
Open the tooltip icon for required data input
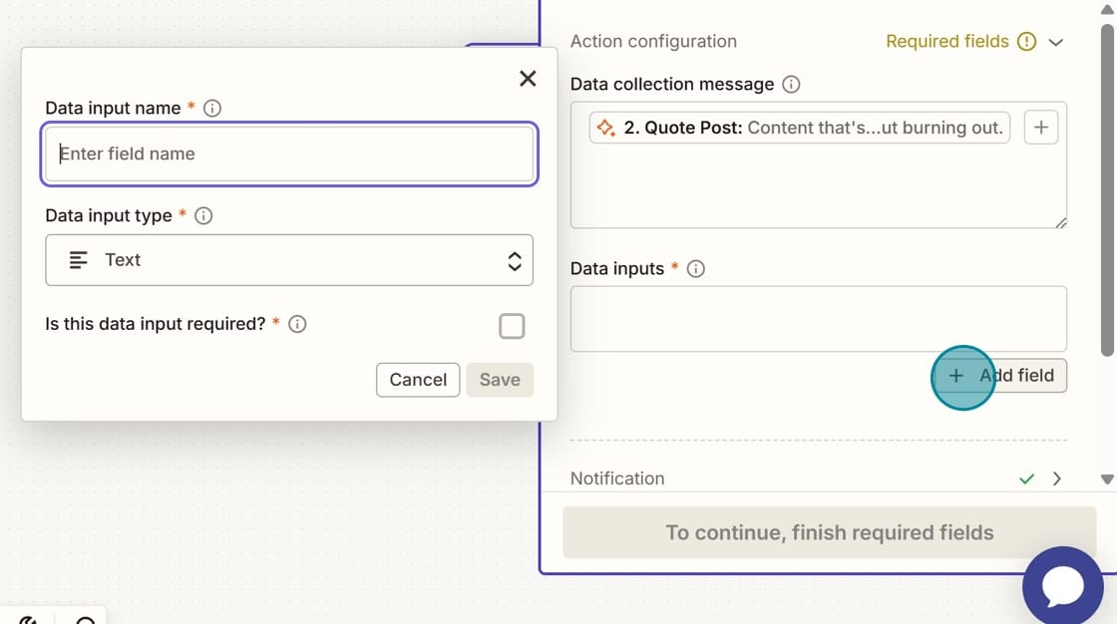pos(297,323)
